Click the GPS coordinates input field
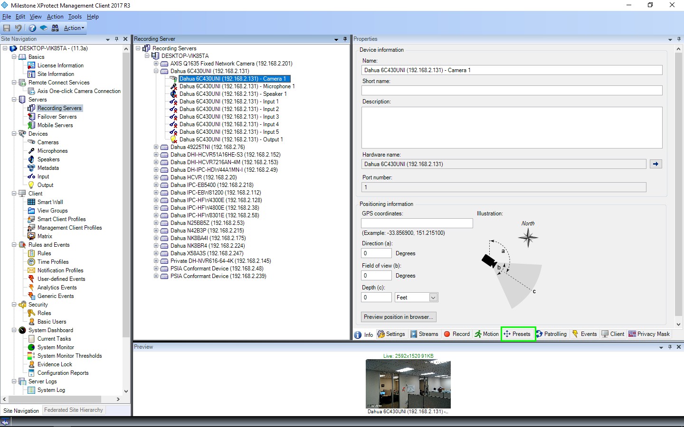This screenshot has height=427, width=684. 417,223
